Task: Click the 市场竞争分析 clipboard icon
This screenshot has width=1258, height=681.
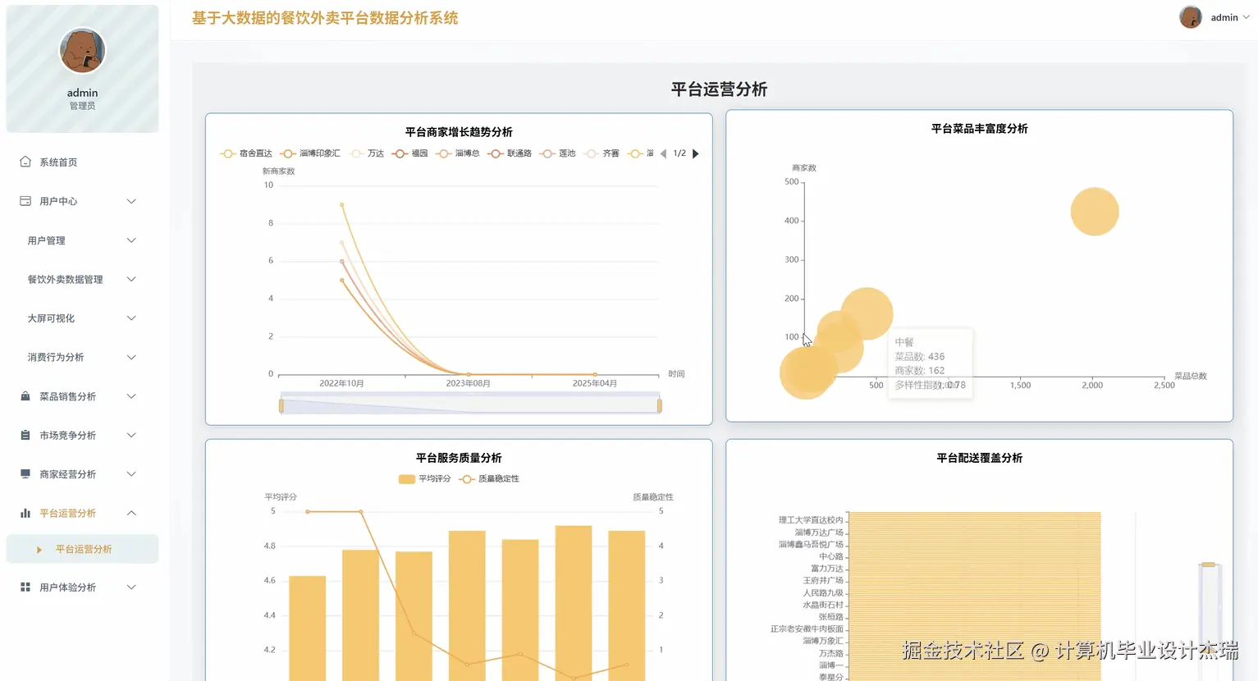Action: 25,435
